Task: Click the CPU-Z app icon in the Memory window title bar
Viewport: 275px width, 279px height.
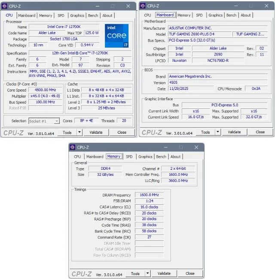Action: click(x=73, y=147)
